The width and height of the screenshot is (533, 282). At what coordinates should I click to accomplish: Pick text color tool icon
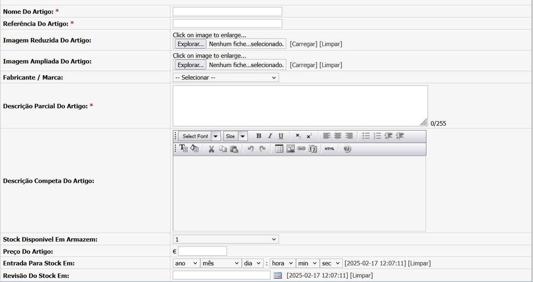click(x=183, y=148)
